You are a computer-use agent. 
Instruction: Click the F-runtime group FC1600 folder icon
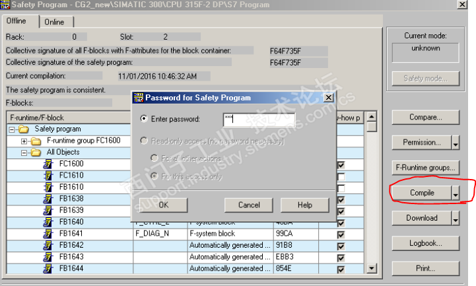click(x=36, y=141)
